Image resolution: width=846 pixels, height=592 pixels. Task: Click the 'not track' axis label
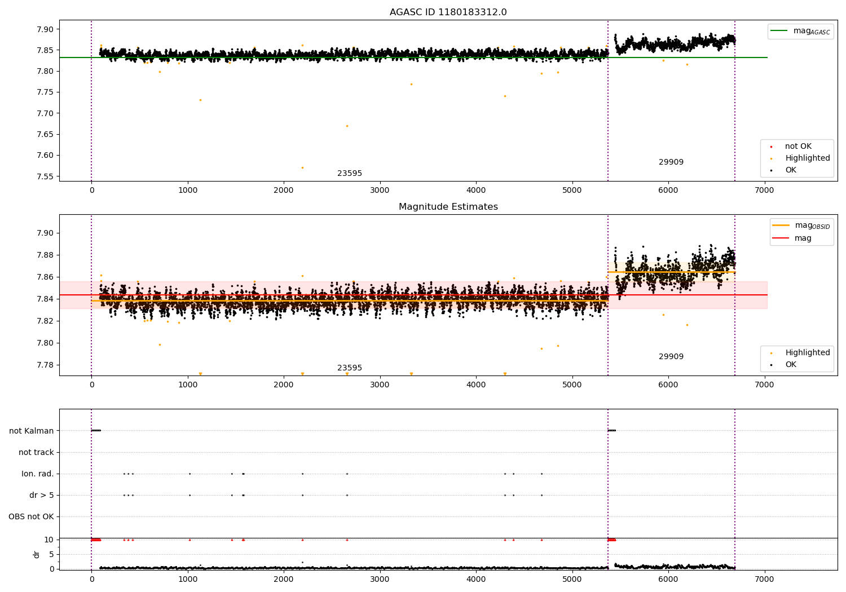coord(36,452)
